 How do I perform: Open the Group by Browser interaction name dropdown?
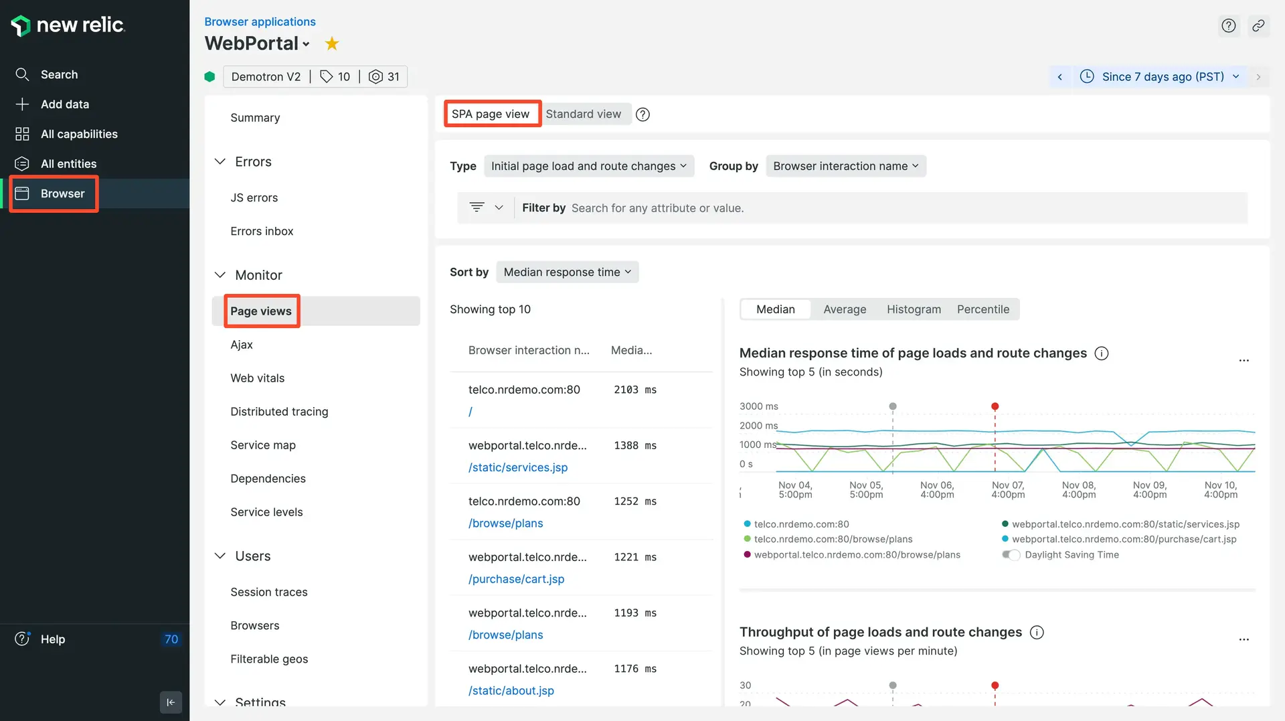click(845, 166)
